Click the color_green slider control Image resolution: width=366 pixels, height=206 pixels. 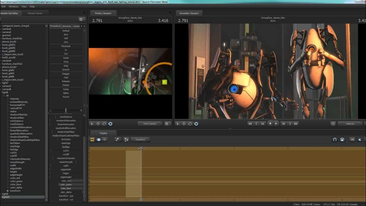[x=66, y=185]
